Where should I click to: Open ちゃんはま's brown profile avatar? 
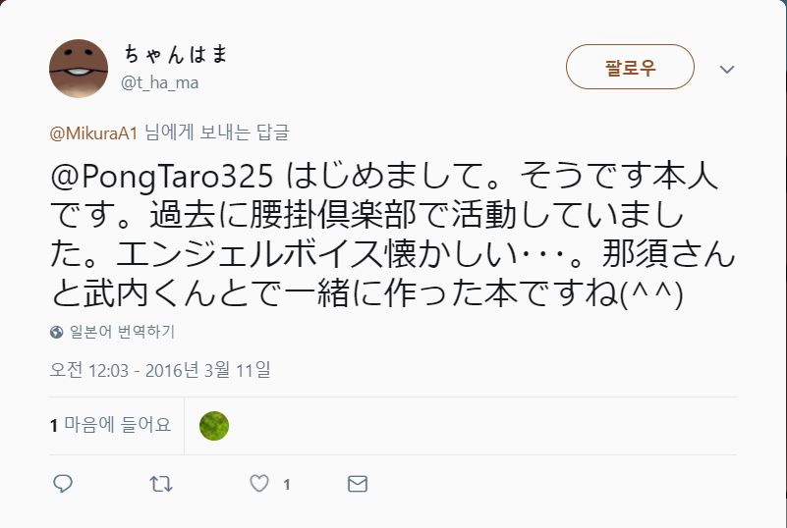coord(79,68)
